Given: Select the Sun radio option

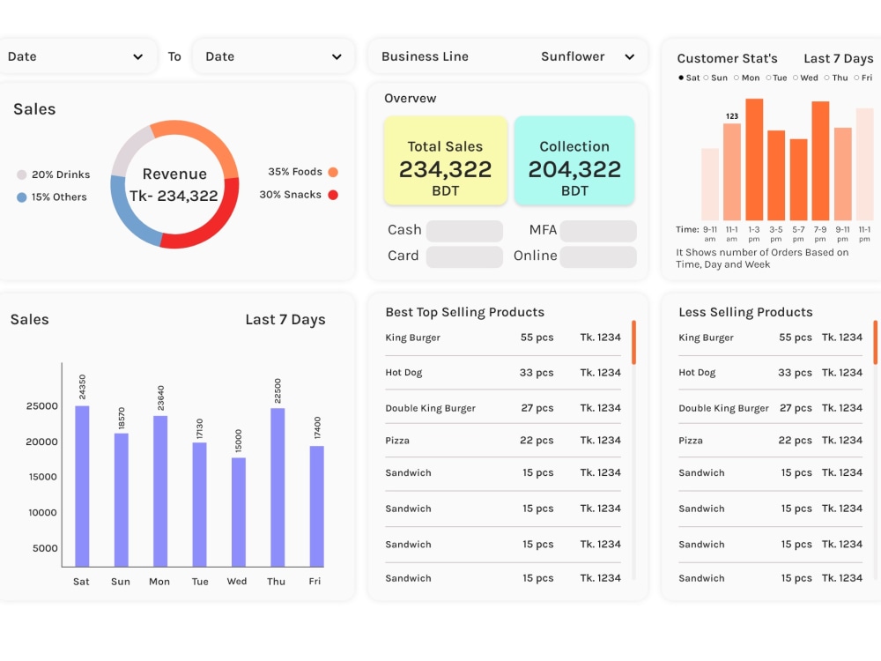Looking at the screenshot, I should pyautogui.click(x=707, y=78).
